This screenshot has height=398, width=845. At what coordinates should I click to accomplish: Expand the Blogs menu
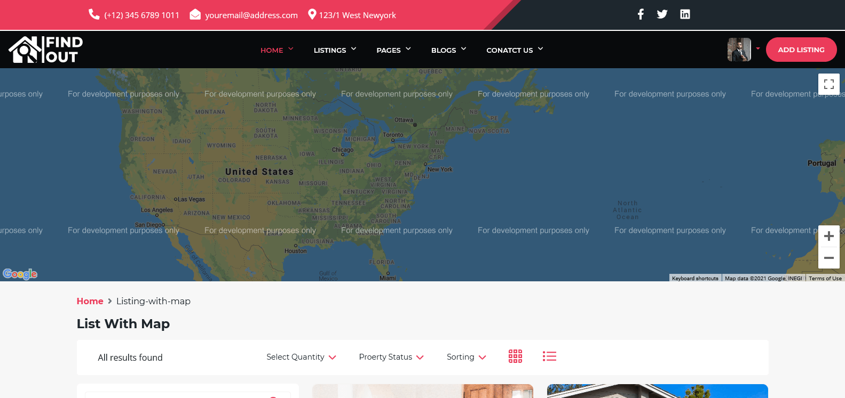[x=449, y=50]
